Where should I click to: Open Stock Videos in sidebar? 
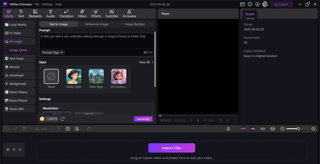[19, 92]
